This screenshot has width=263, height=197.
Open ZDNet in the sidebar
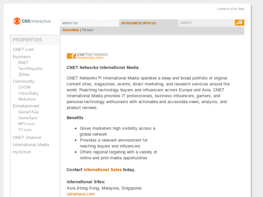click(24, 74)
